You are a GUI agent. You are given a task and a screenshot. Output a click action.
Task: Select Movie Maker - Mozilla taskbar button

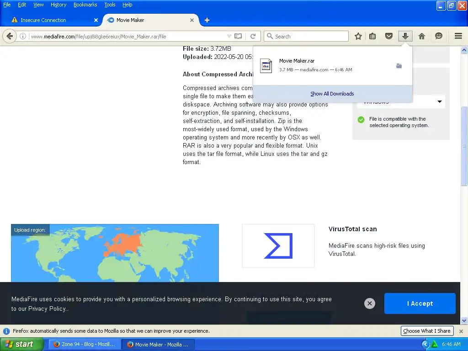tap(158, 345)
